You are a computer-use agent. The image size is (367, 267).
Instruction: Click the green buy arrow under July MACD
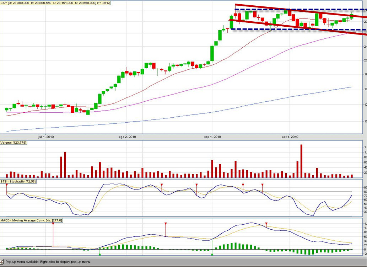[100, 254]
